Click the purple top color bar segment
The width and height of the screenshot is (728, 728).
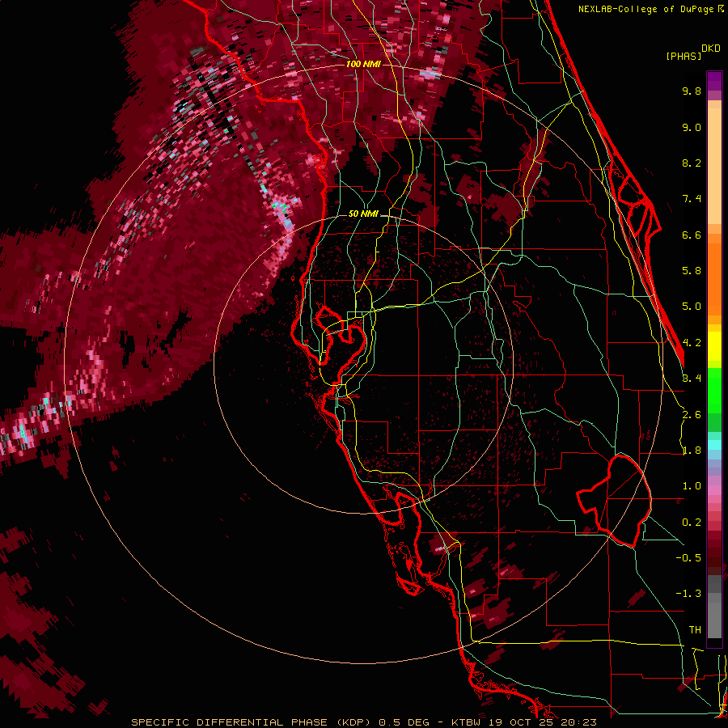coord(714,81)
